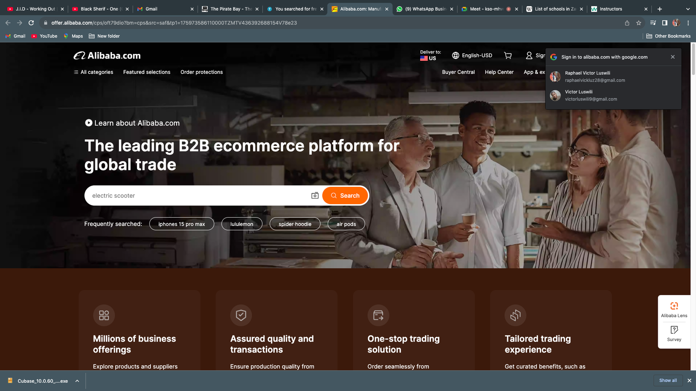
Task: Close the Google sign-in popup
Action: point(673,57)
